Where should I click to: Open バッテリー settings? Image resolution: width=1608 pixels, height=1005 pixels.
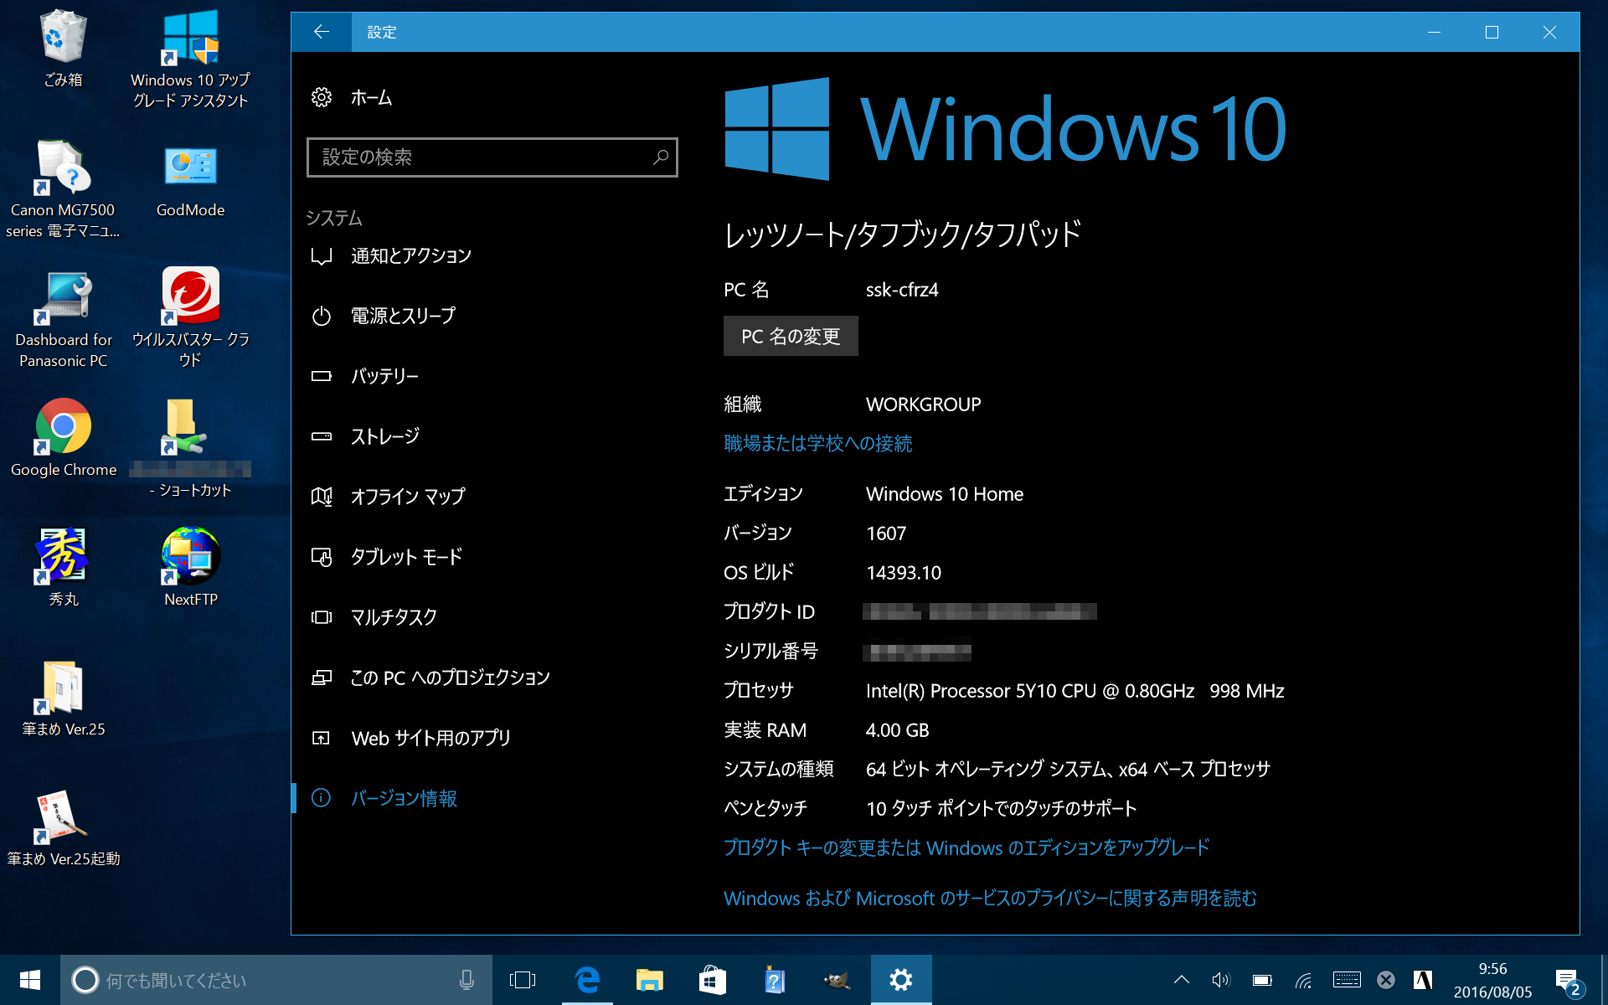365,377
